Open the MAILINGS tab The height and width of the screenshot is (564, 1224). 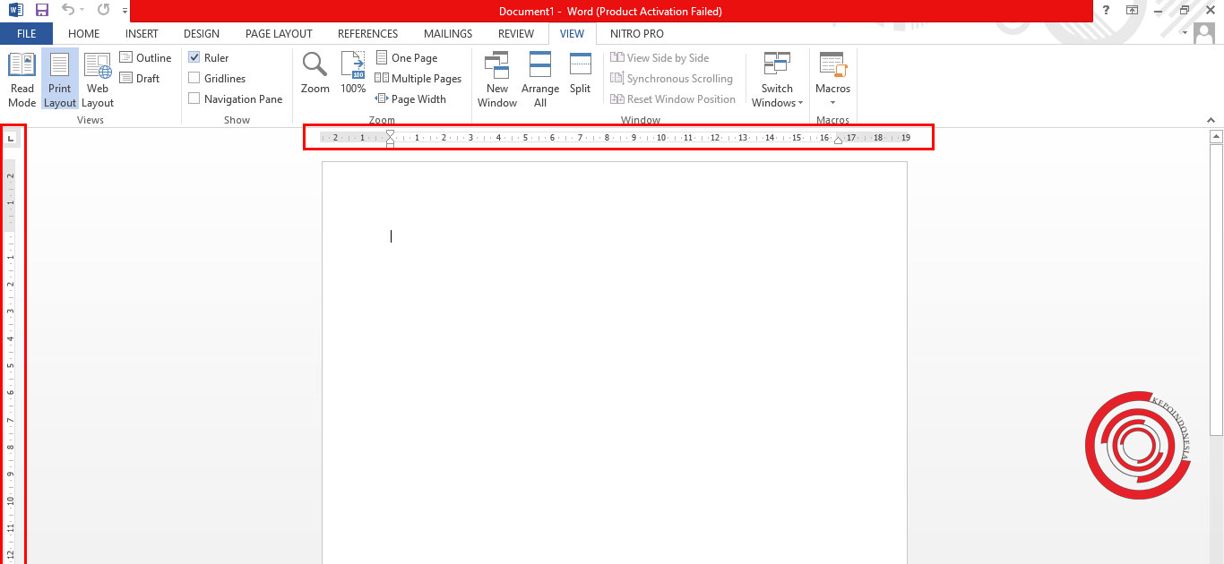(x=448, y=34)
